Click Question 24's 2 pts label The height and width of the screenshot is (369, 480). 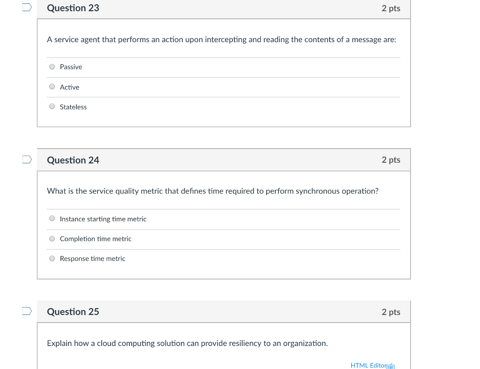pos(390,160)
